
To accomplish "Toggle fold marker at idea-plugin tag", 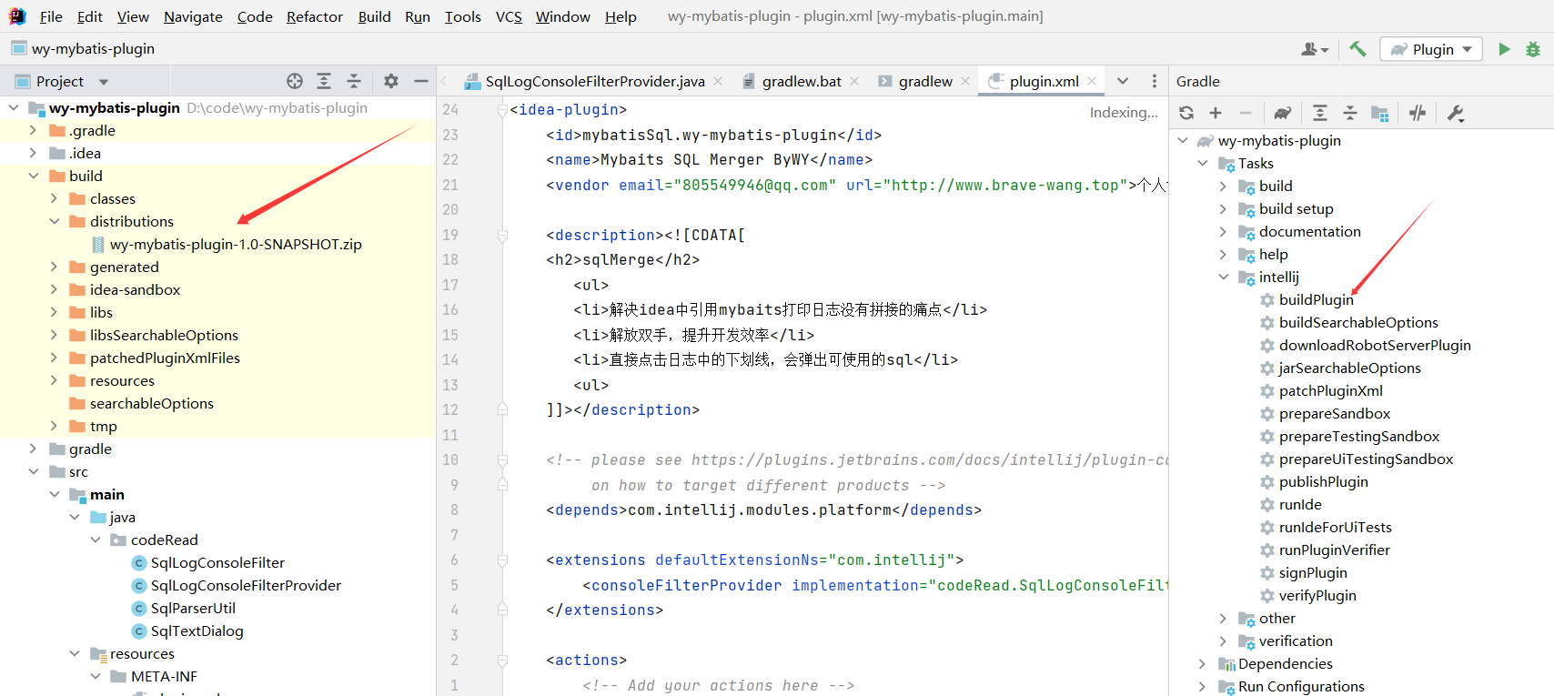I will tap(502, 110).
